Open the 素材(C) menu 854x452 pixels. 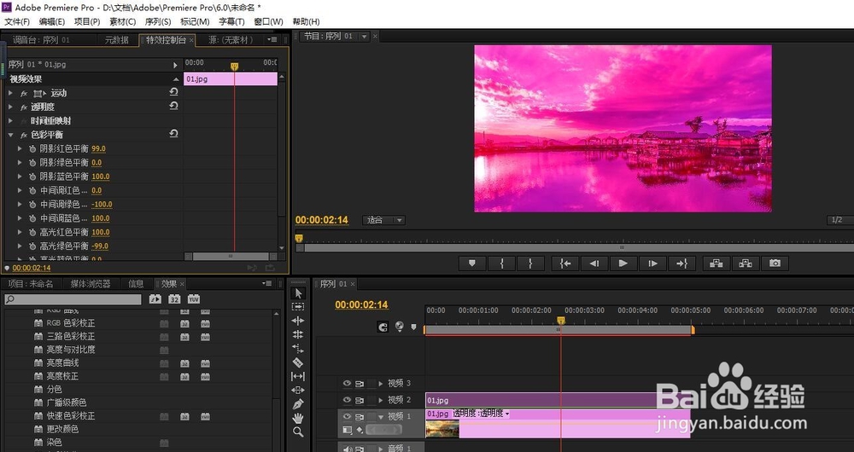(x=122, y=22)
